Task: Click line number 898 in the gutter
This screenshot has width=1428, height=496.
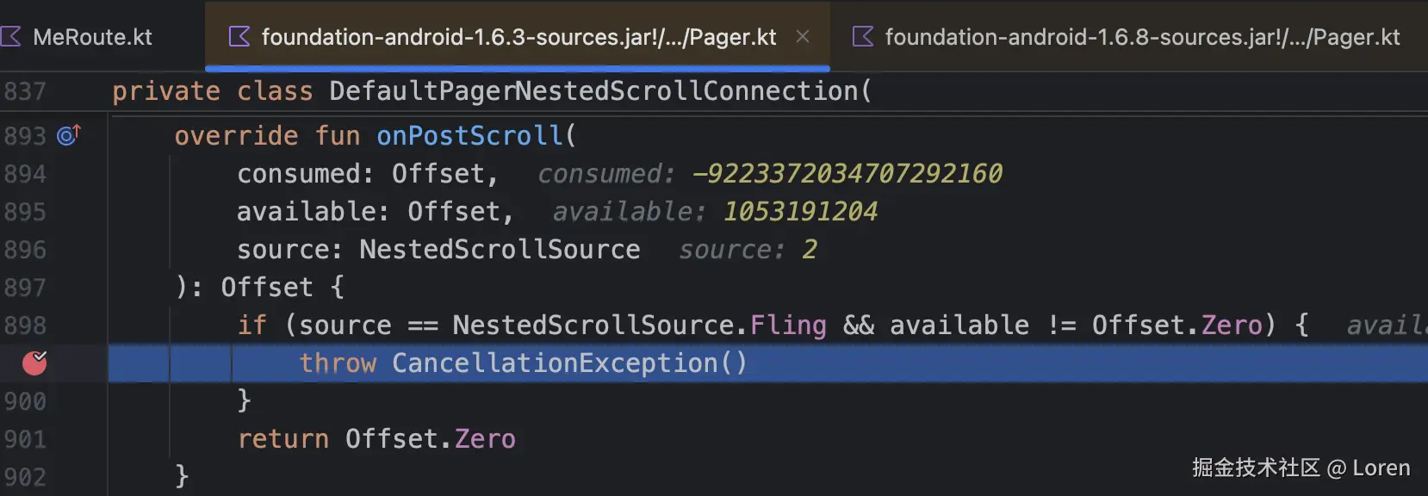Action: pyautogui.click(x=25, y=325)
